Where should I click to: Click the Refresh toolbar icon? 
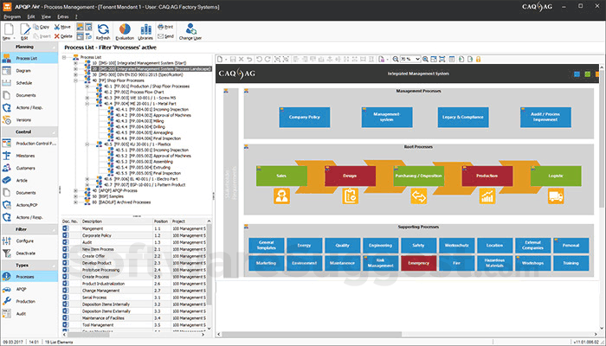pos(103,31)
